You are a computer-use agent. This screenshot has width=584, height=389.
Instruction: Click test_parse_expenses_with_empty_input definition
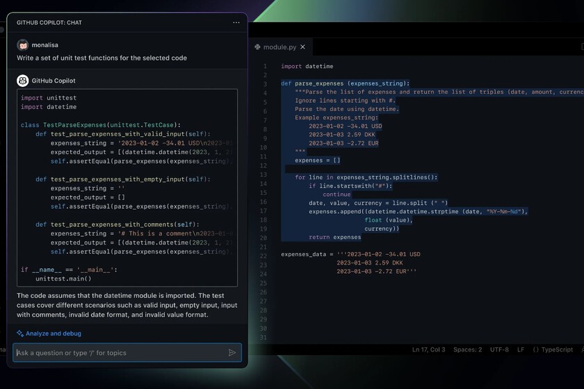[123, 179]
